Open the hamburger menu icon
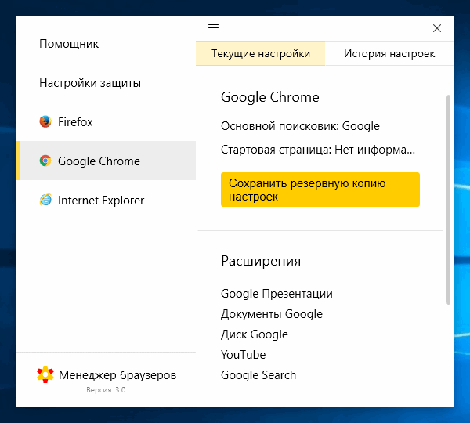Viewport: 470px width, 423px height. pos(213,28)
